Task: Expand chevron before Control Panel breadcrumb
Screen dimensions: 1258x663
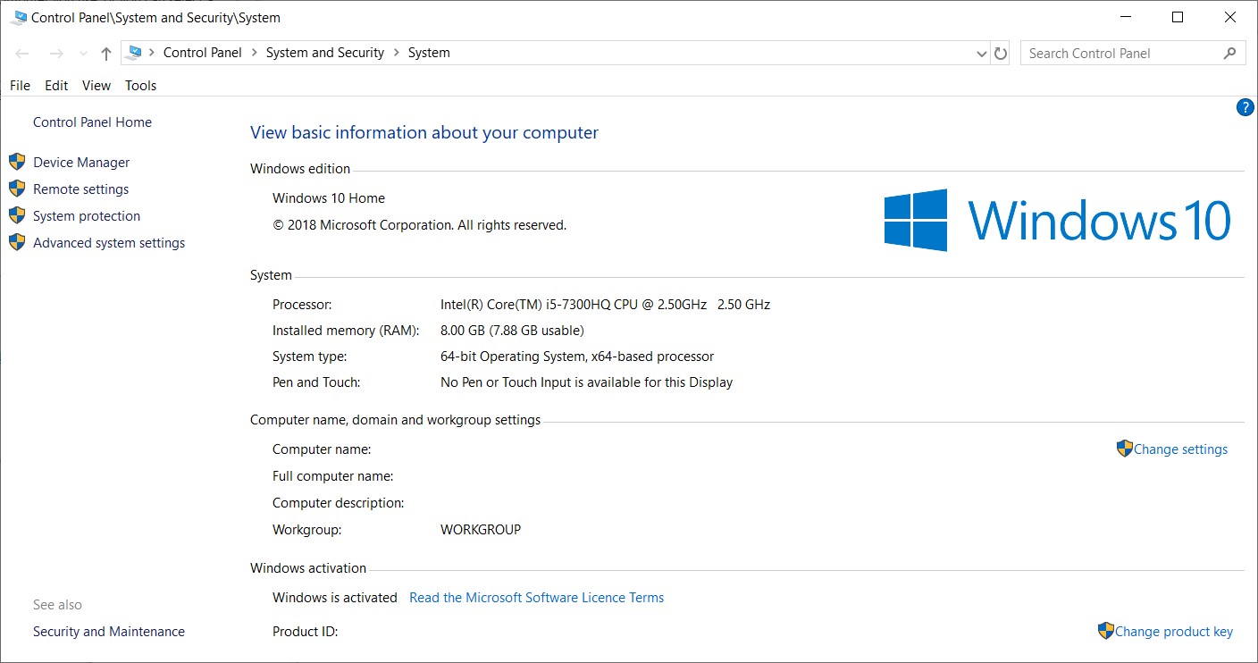Action: 152,53
